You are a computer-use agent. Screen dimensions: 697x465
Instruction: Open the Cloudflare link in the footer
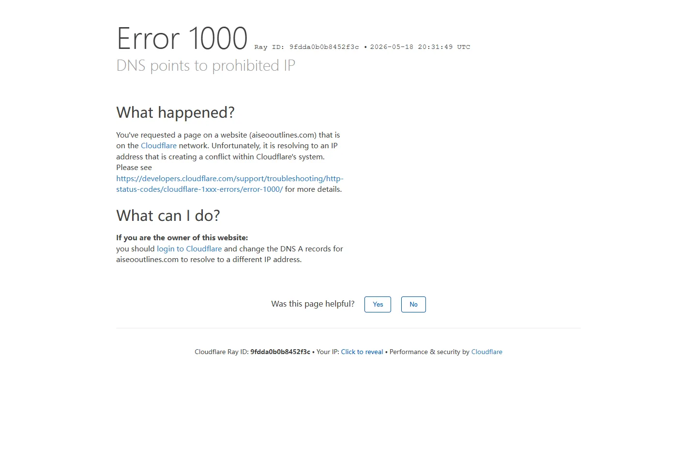(487, 352)
